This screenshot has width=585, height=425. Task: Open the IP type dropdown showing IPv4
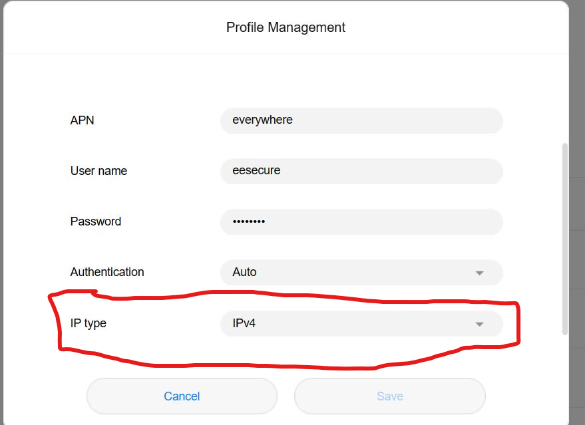pos(361,324)
